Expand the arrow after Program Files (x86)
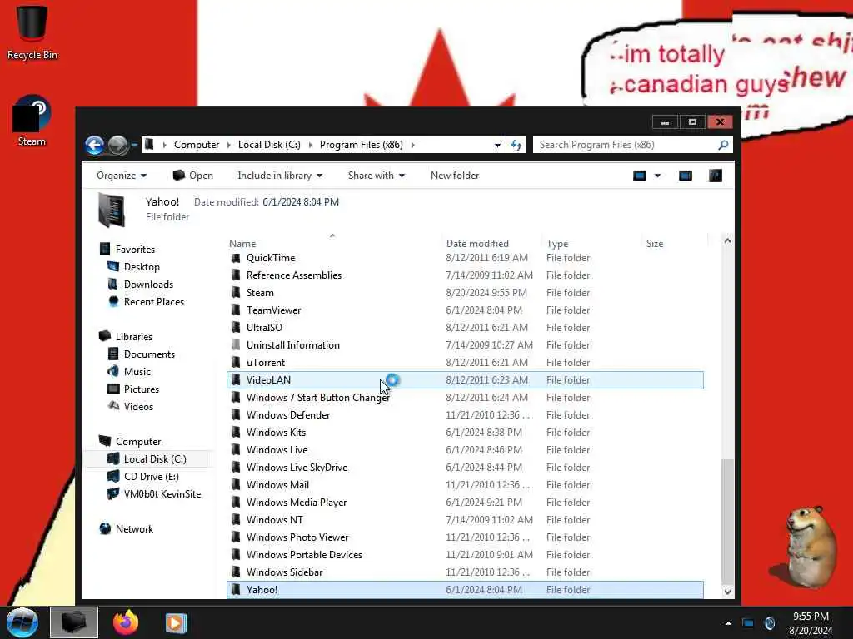Screen dimensions: 853x639 pos(413,145)
